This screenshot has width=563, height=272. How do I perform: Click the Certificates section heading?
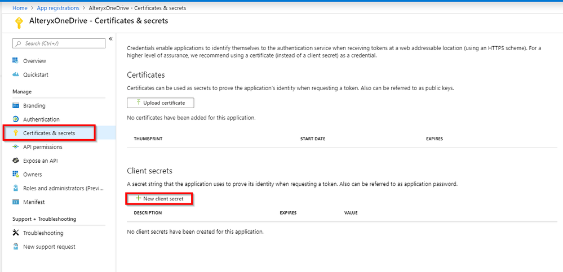(146, 75)
